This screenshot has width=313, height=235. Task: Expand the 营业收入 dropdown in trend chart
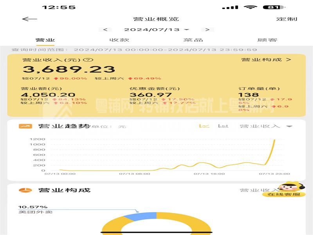click(266, 126)
